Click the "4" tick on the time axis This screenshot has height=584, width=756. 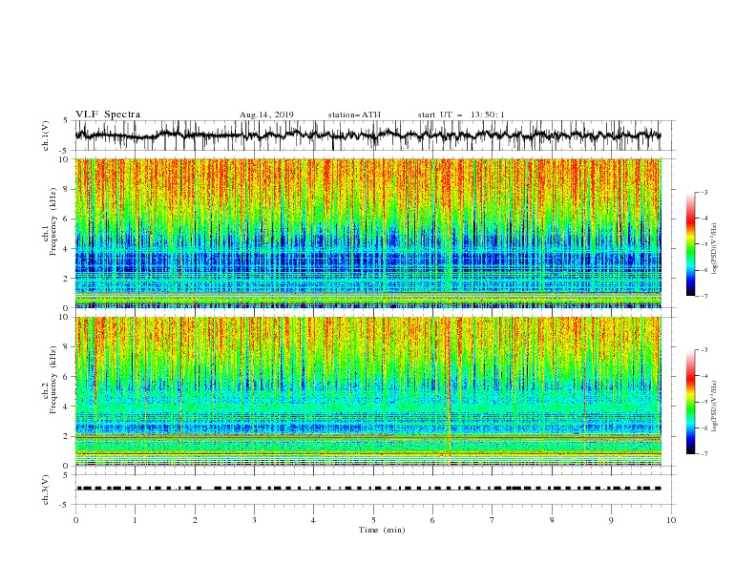point(313,520)
